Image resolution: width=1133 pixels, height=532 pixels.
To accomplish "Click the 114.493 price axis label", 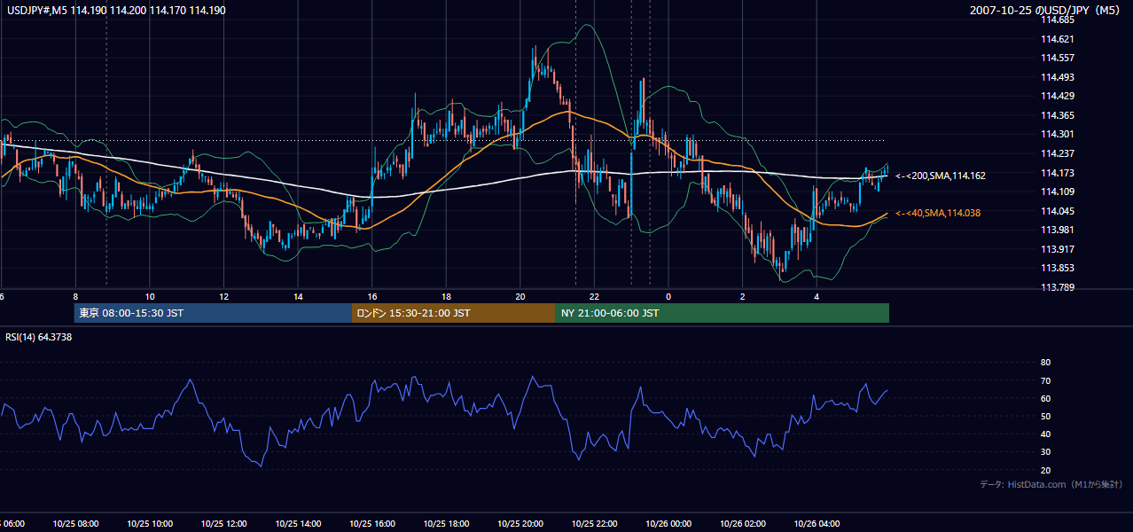I will 1057,77.
